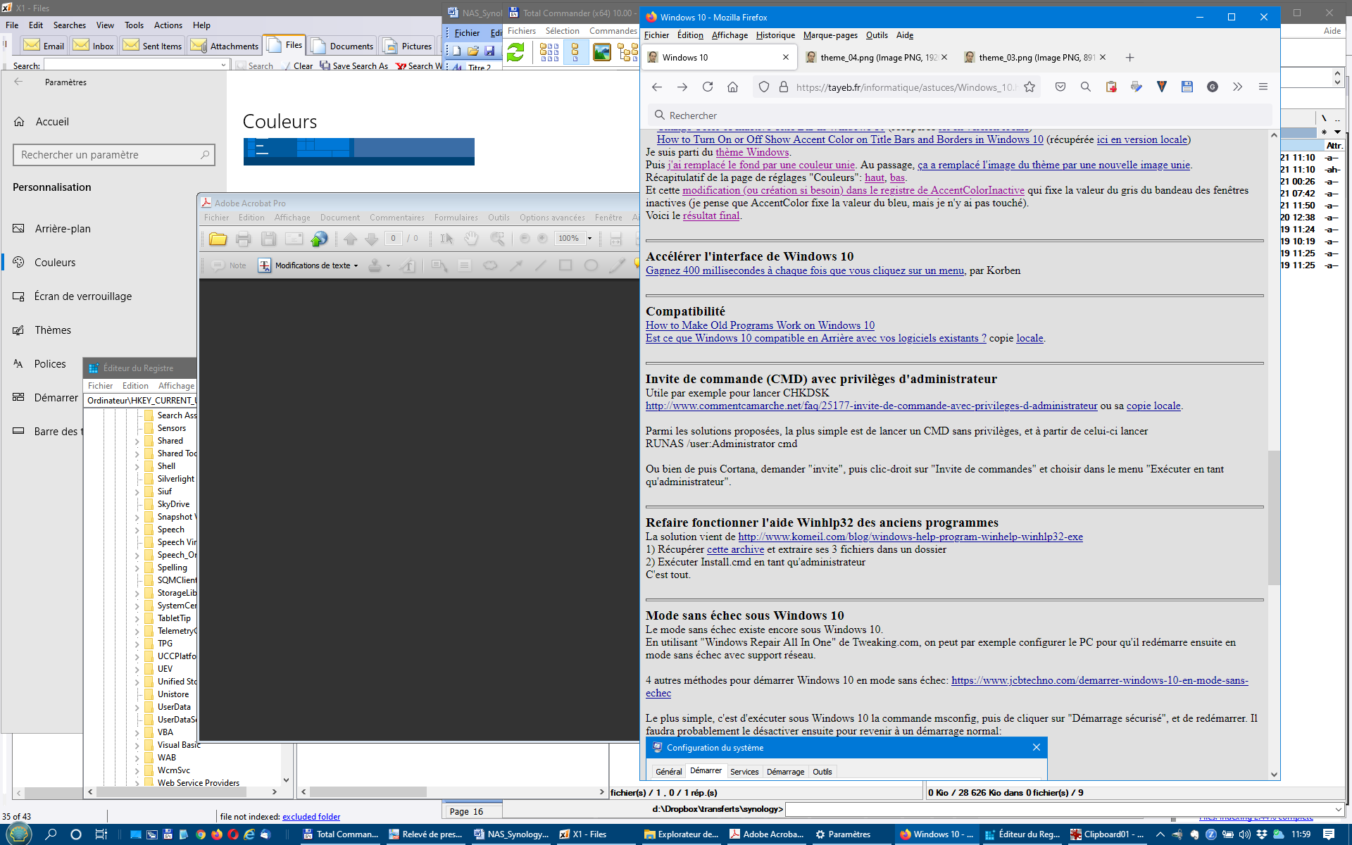Select the marquee zoom tool in Acrobat
1352x845 pixels.
(x=497, y=239)
